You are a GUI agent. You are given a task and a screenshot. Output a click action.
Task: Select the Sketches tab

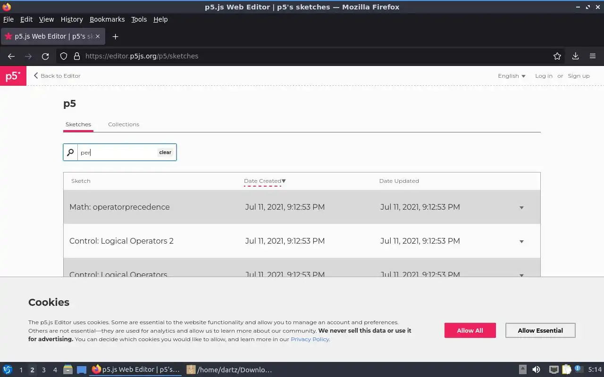click(x=78, y=124)
